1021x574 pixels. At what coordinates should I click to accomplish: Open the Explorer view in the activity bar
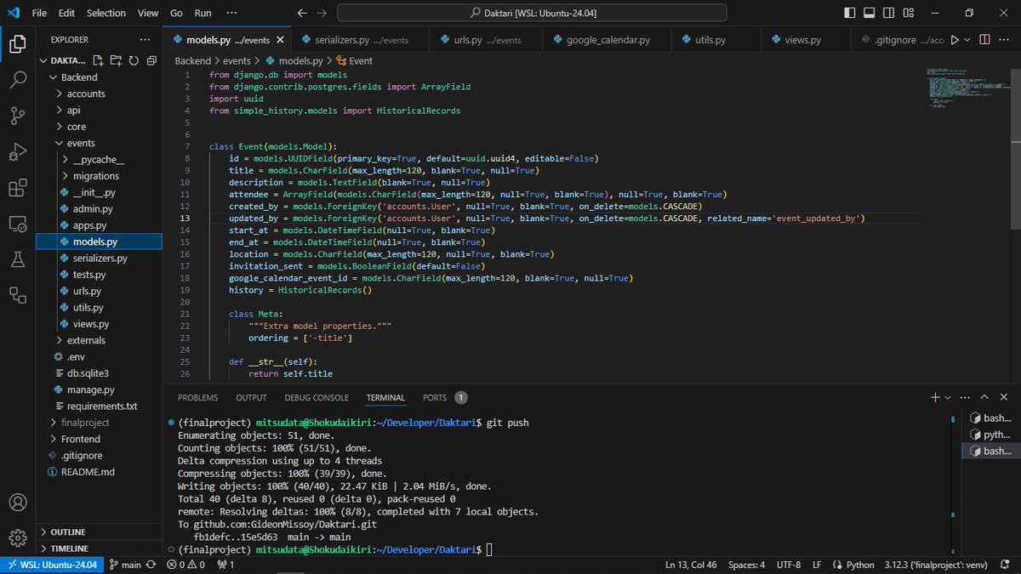(x=17, y=43)
